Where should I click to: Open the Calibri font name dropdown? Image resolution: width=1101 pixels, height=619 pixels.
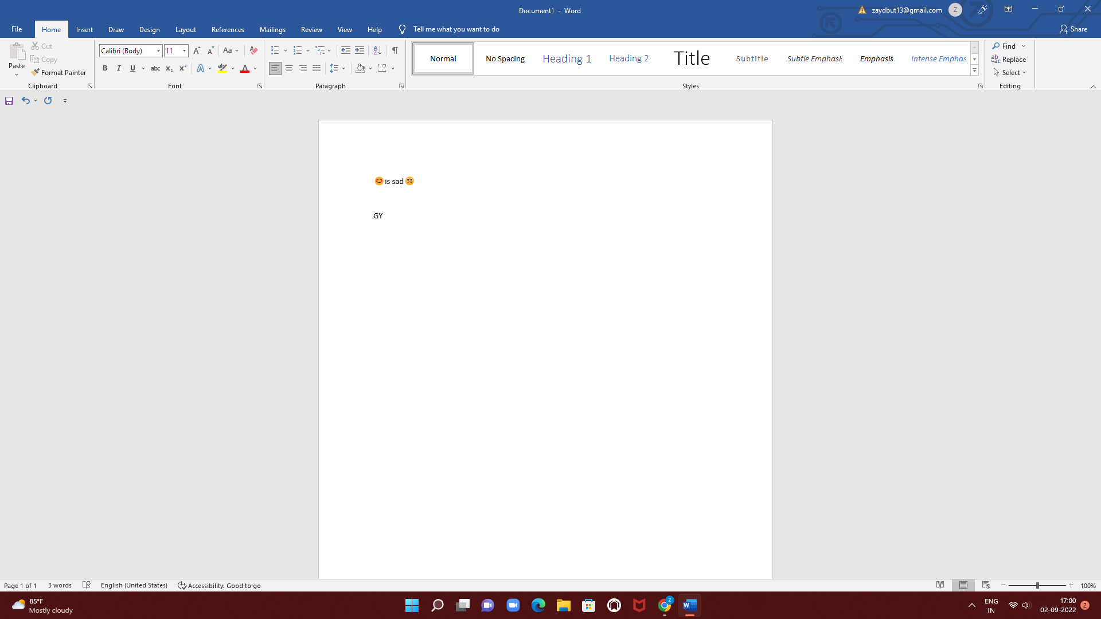pos(158,50)
